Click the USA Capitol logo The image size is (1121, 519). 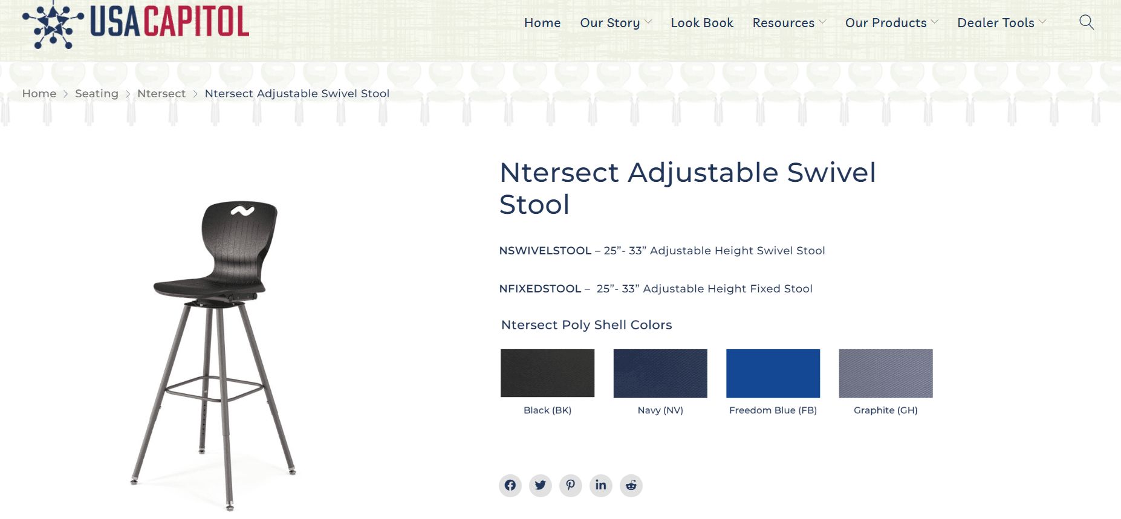coord(136,23)
